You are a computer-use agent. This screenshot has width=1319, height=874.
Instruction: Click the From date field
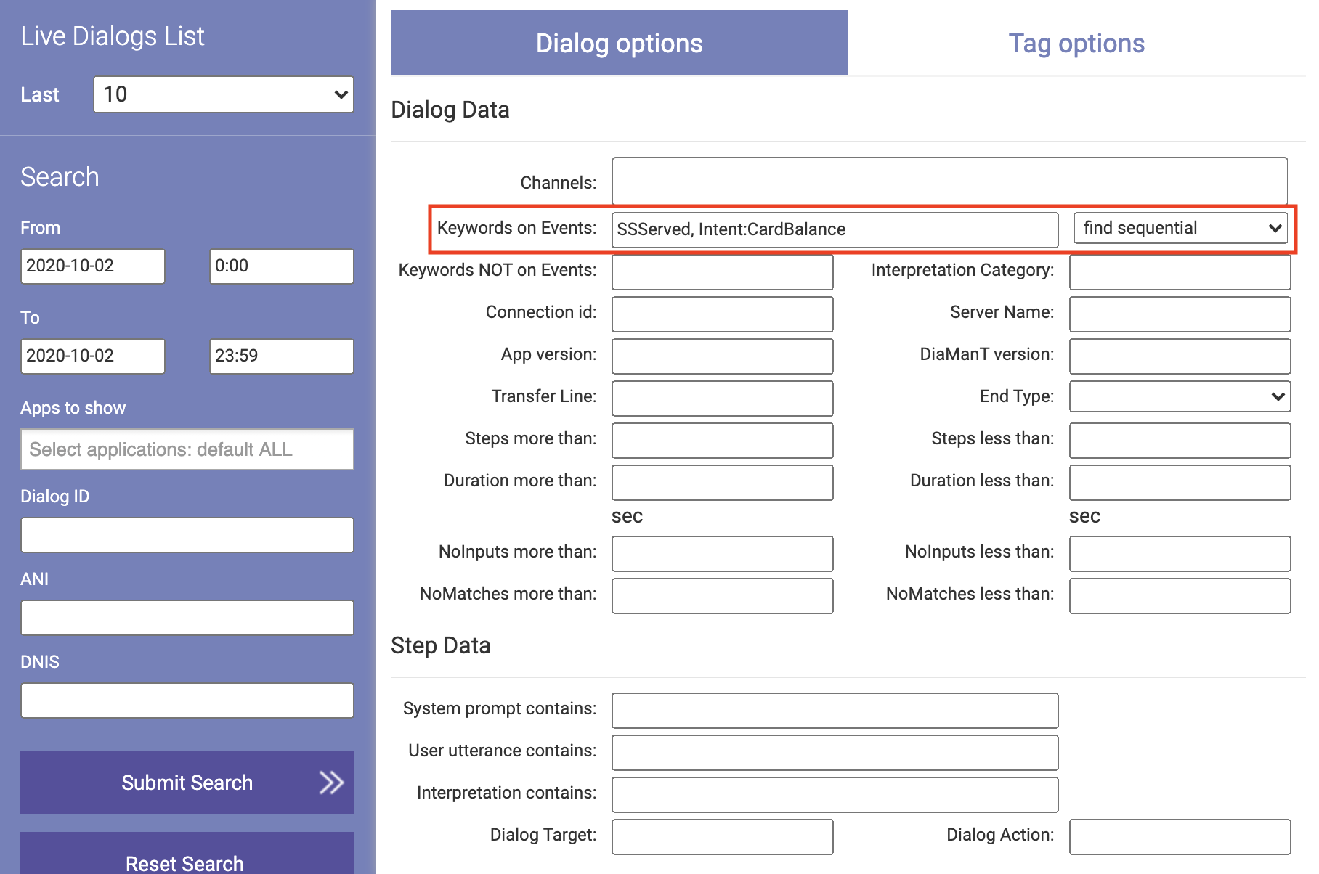coord(92,266)
